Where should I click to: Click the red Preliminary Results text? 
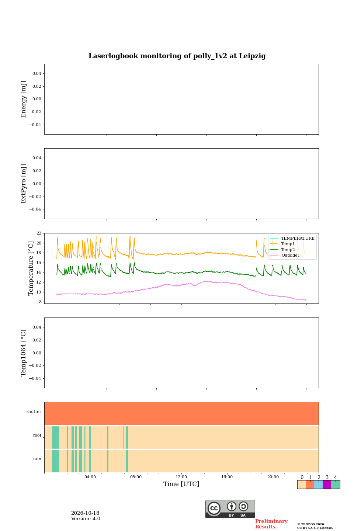pos(271,524)
